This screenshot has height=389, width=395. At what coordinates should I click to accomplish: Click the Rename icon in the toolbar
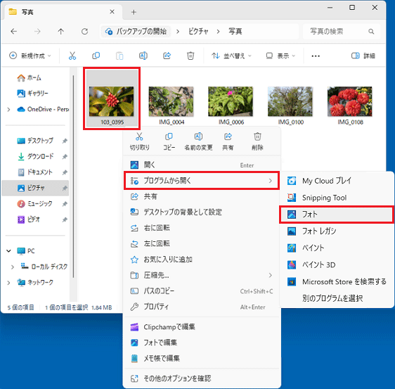point(143,56)
